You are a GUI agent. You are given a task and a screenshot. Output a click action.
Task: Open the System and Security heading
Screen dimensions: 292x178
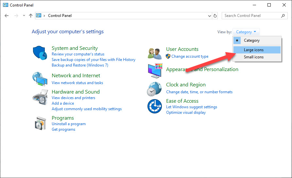[x=75, y=48]
